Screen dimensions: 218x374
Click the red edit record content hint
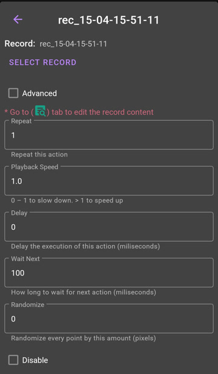click(79, 112)
